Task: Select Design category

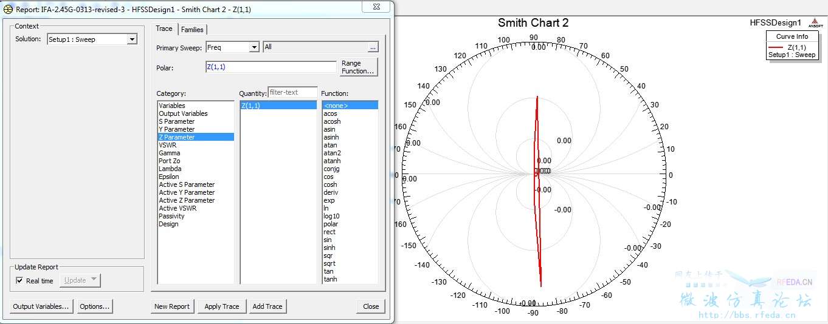Action: coord(195,224)
